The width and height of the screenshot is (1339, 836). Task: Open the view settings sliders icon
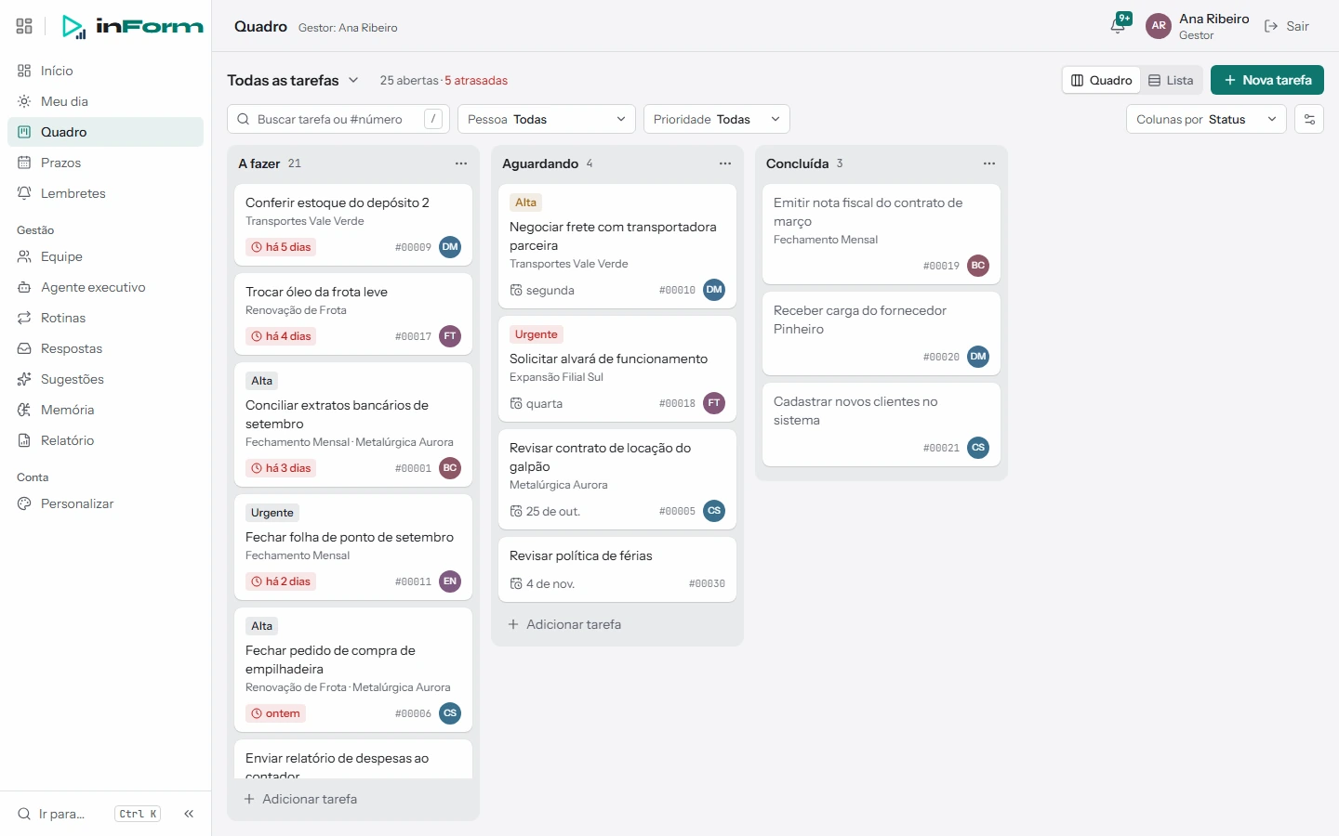click(x=1309, y=119)
